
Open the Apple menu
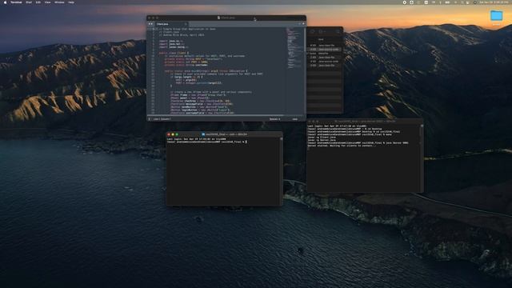5,2
